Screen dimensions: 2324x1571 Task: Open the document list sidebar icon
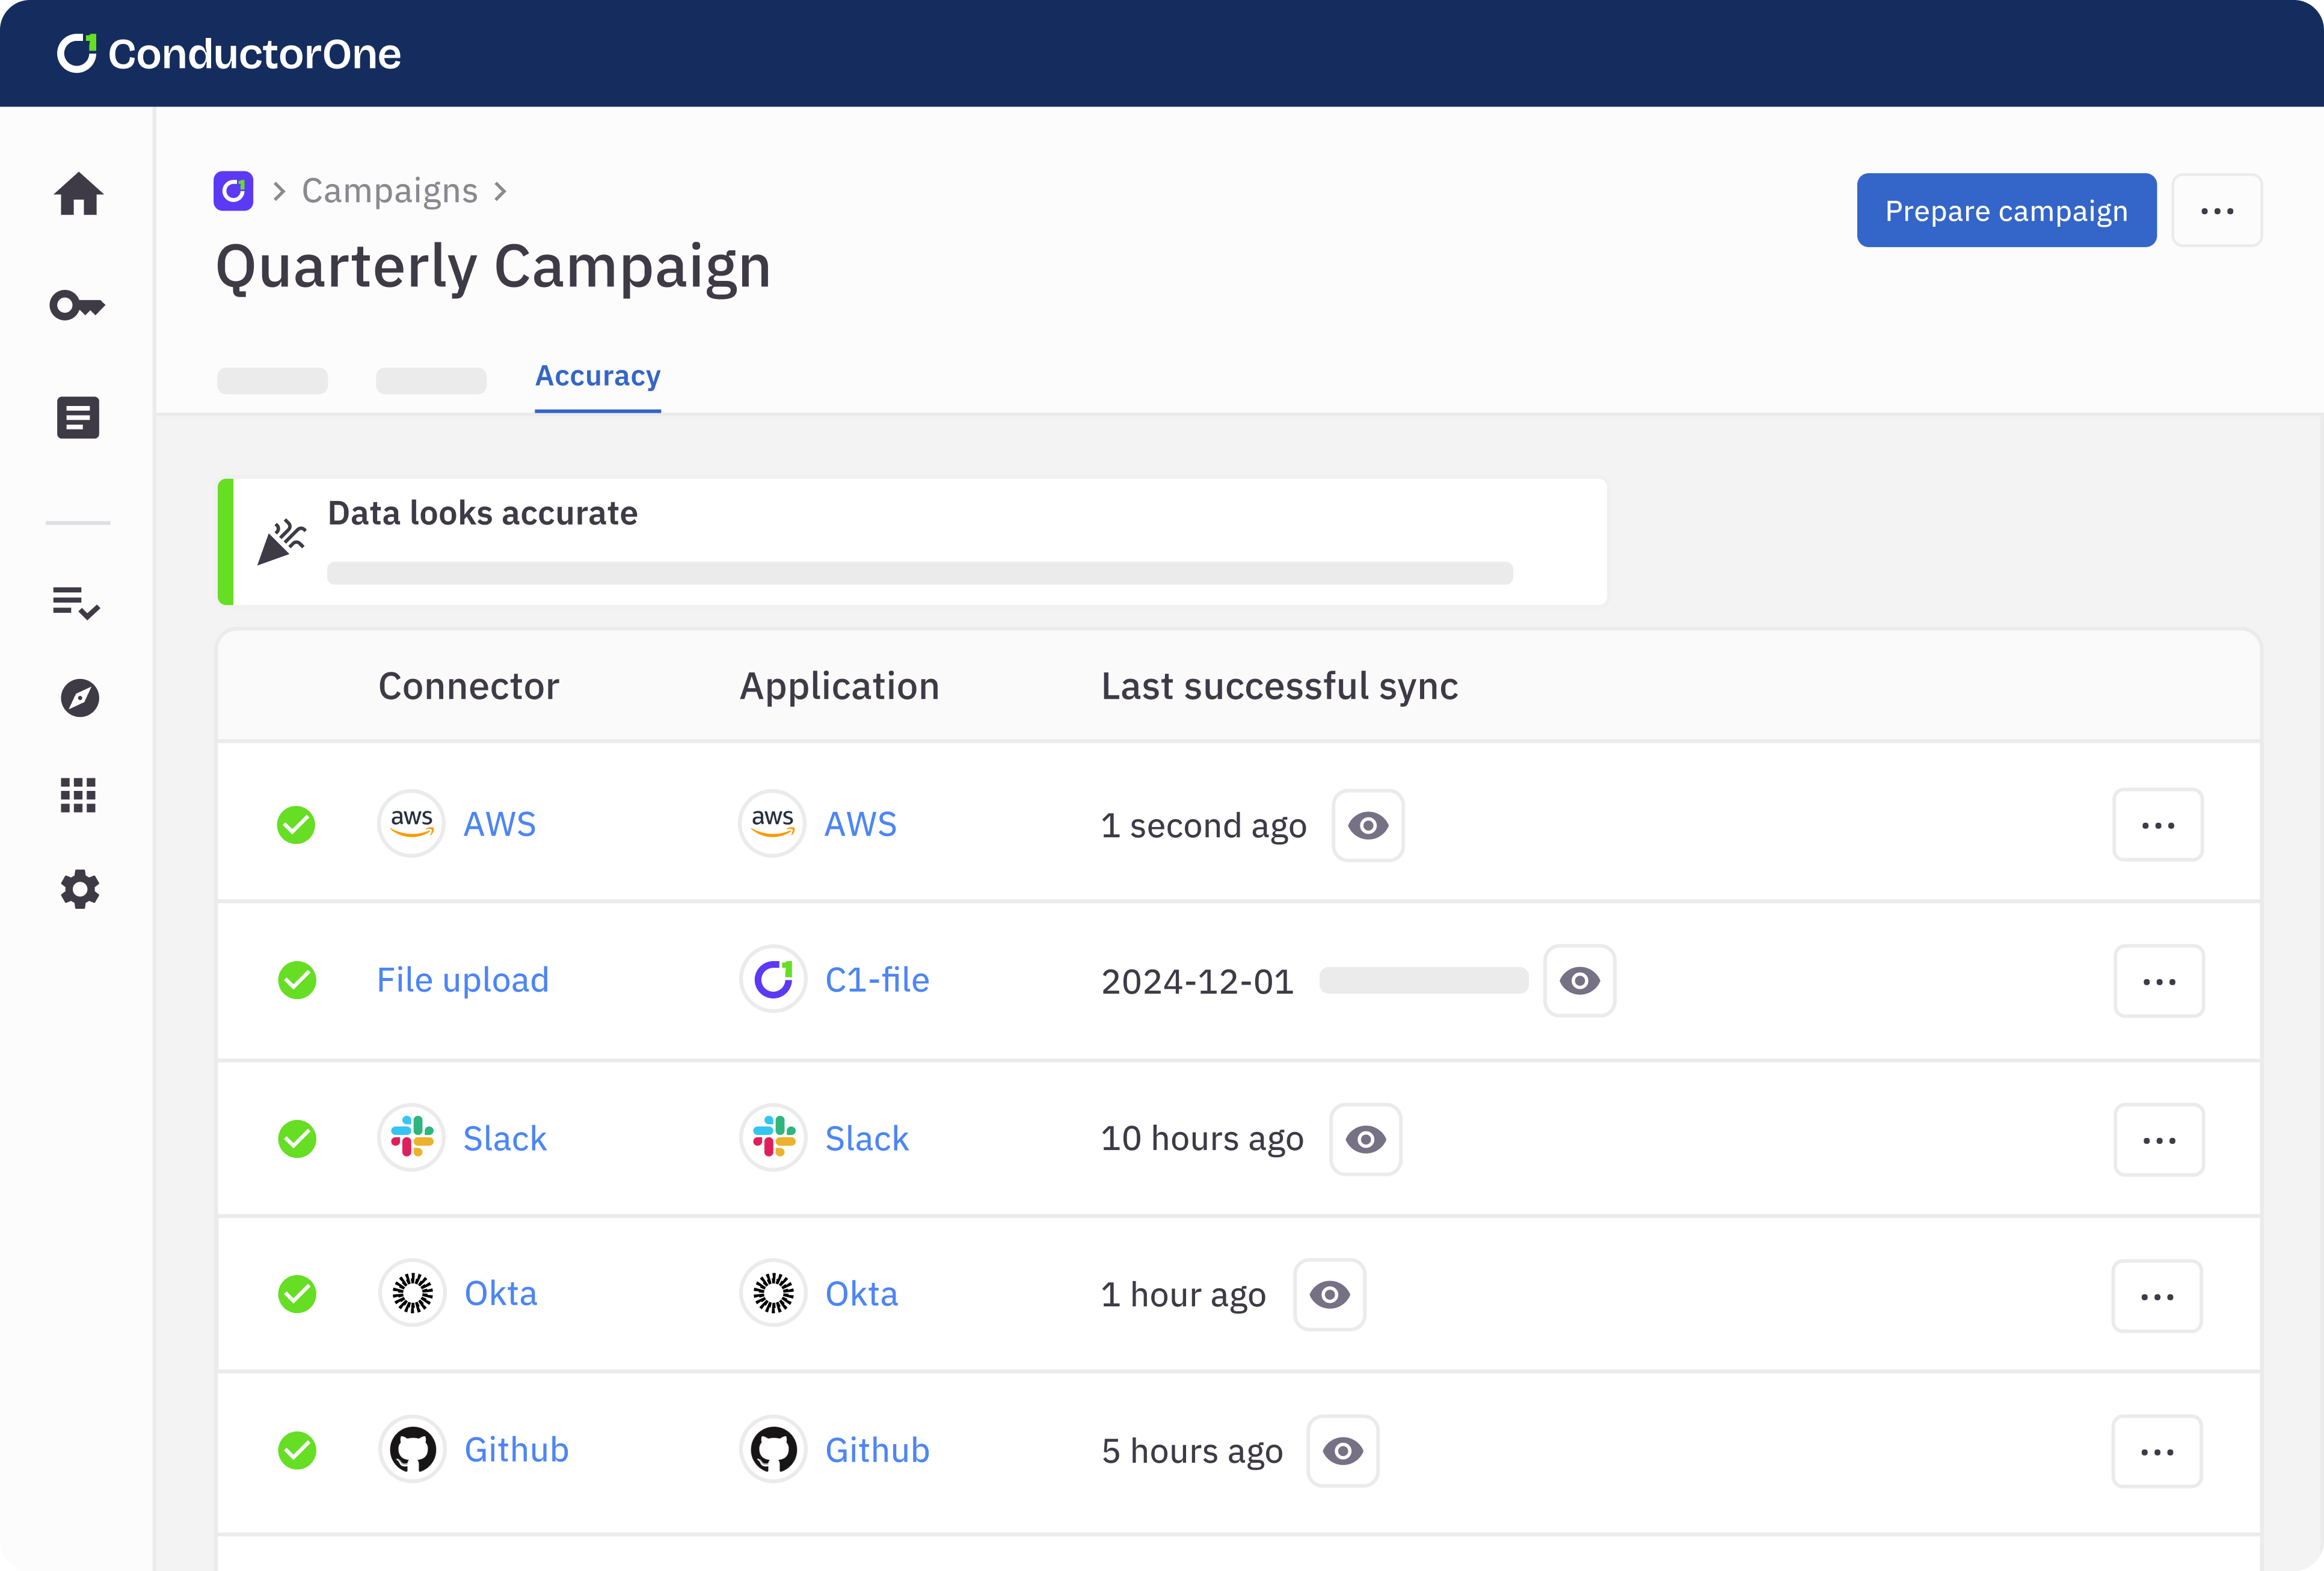78,418
